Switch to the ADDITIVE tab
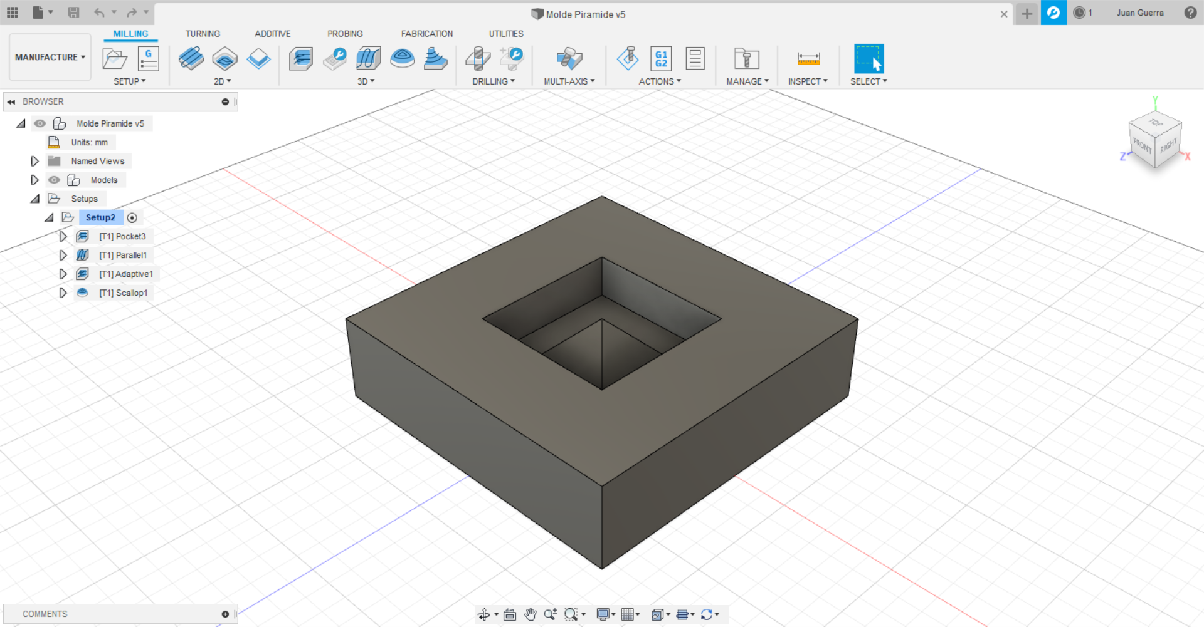The image size is (1204, 627). 273,34
